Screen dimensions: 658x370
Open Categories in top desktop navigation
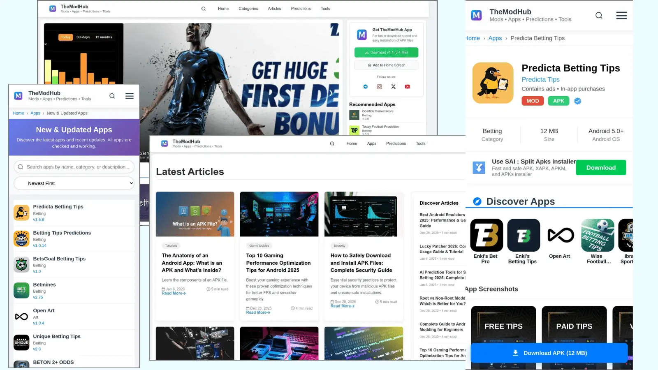tap(248, 9)
